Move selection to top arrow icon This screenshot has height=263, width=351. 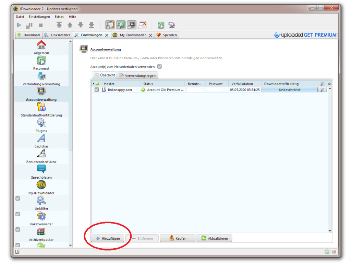pos(59,25)
